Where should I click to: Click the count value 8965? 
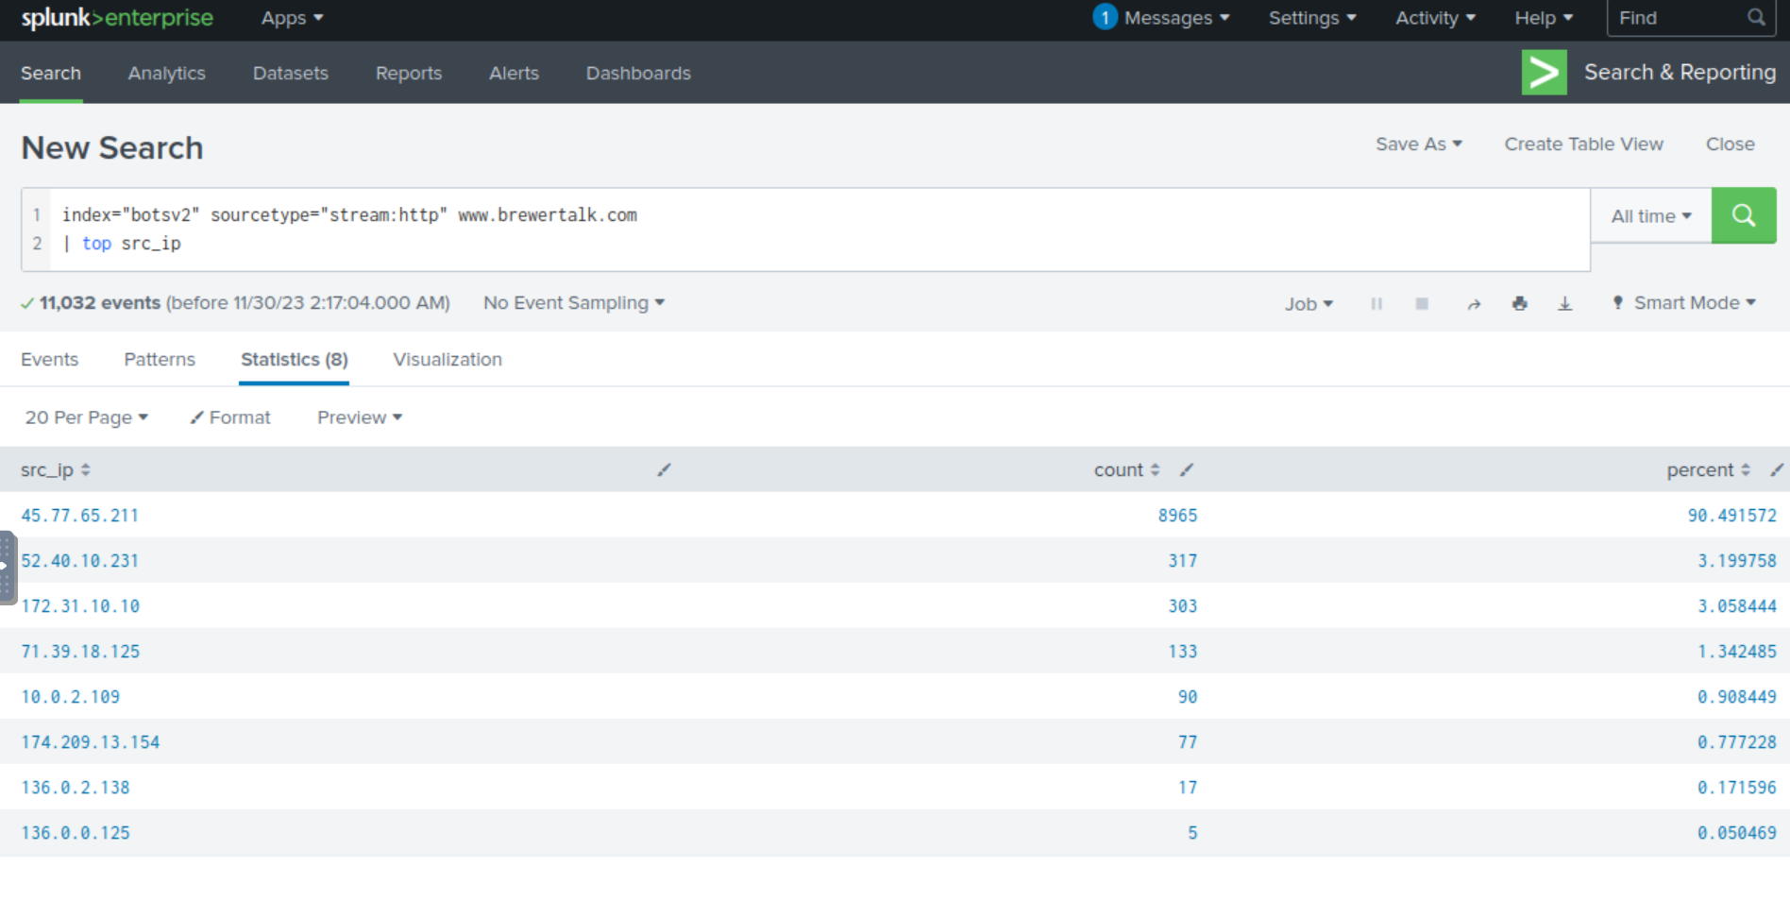1177,516
